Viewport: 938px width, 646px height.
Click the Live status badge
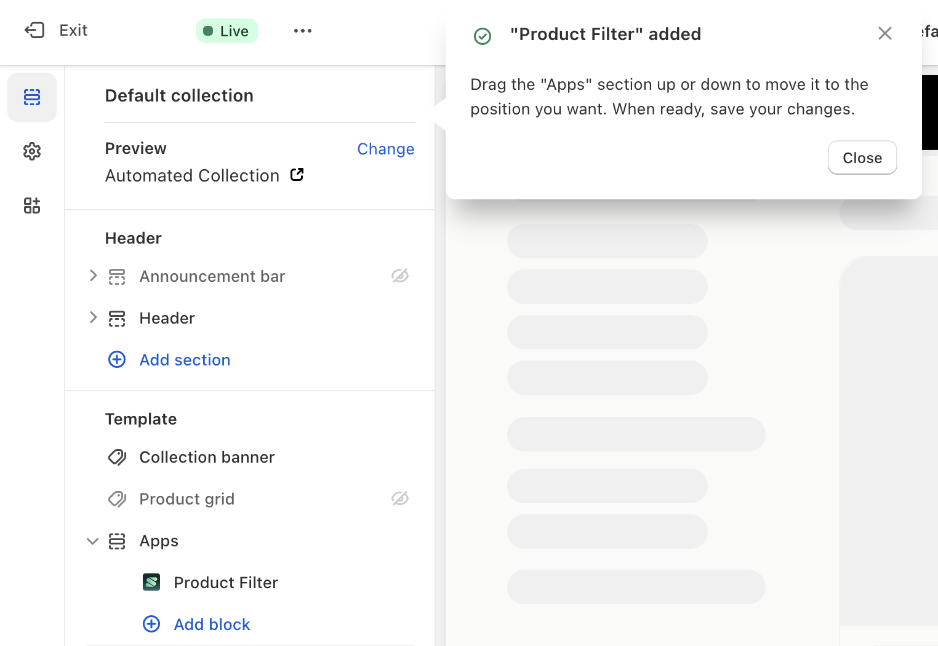226,31
